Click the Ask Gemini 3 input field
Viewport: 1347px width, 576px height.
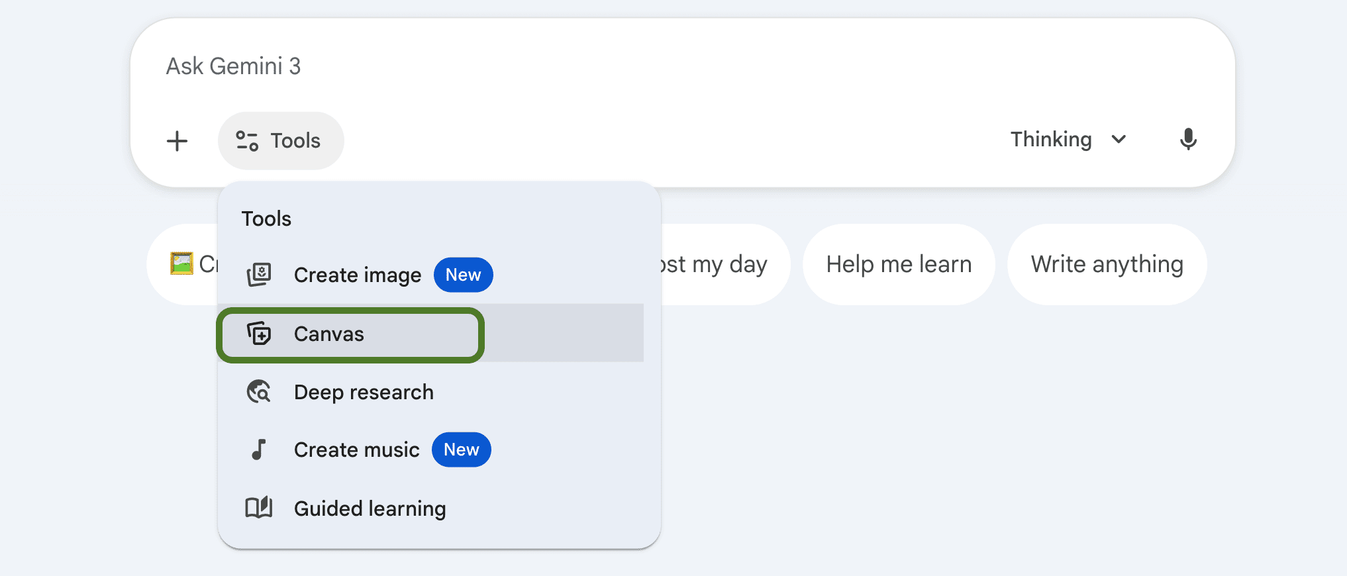click(x=596, y=66)
